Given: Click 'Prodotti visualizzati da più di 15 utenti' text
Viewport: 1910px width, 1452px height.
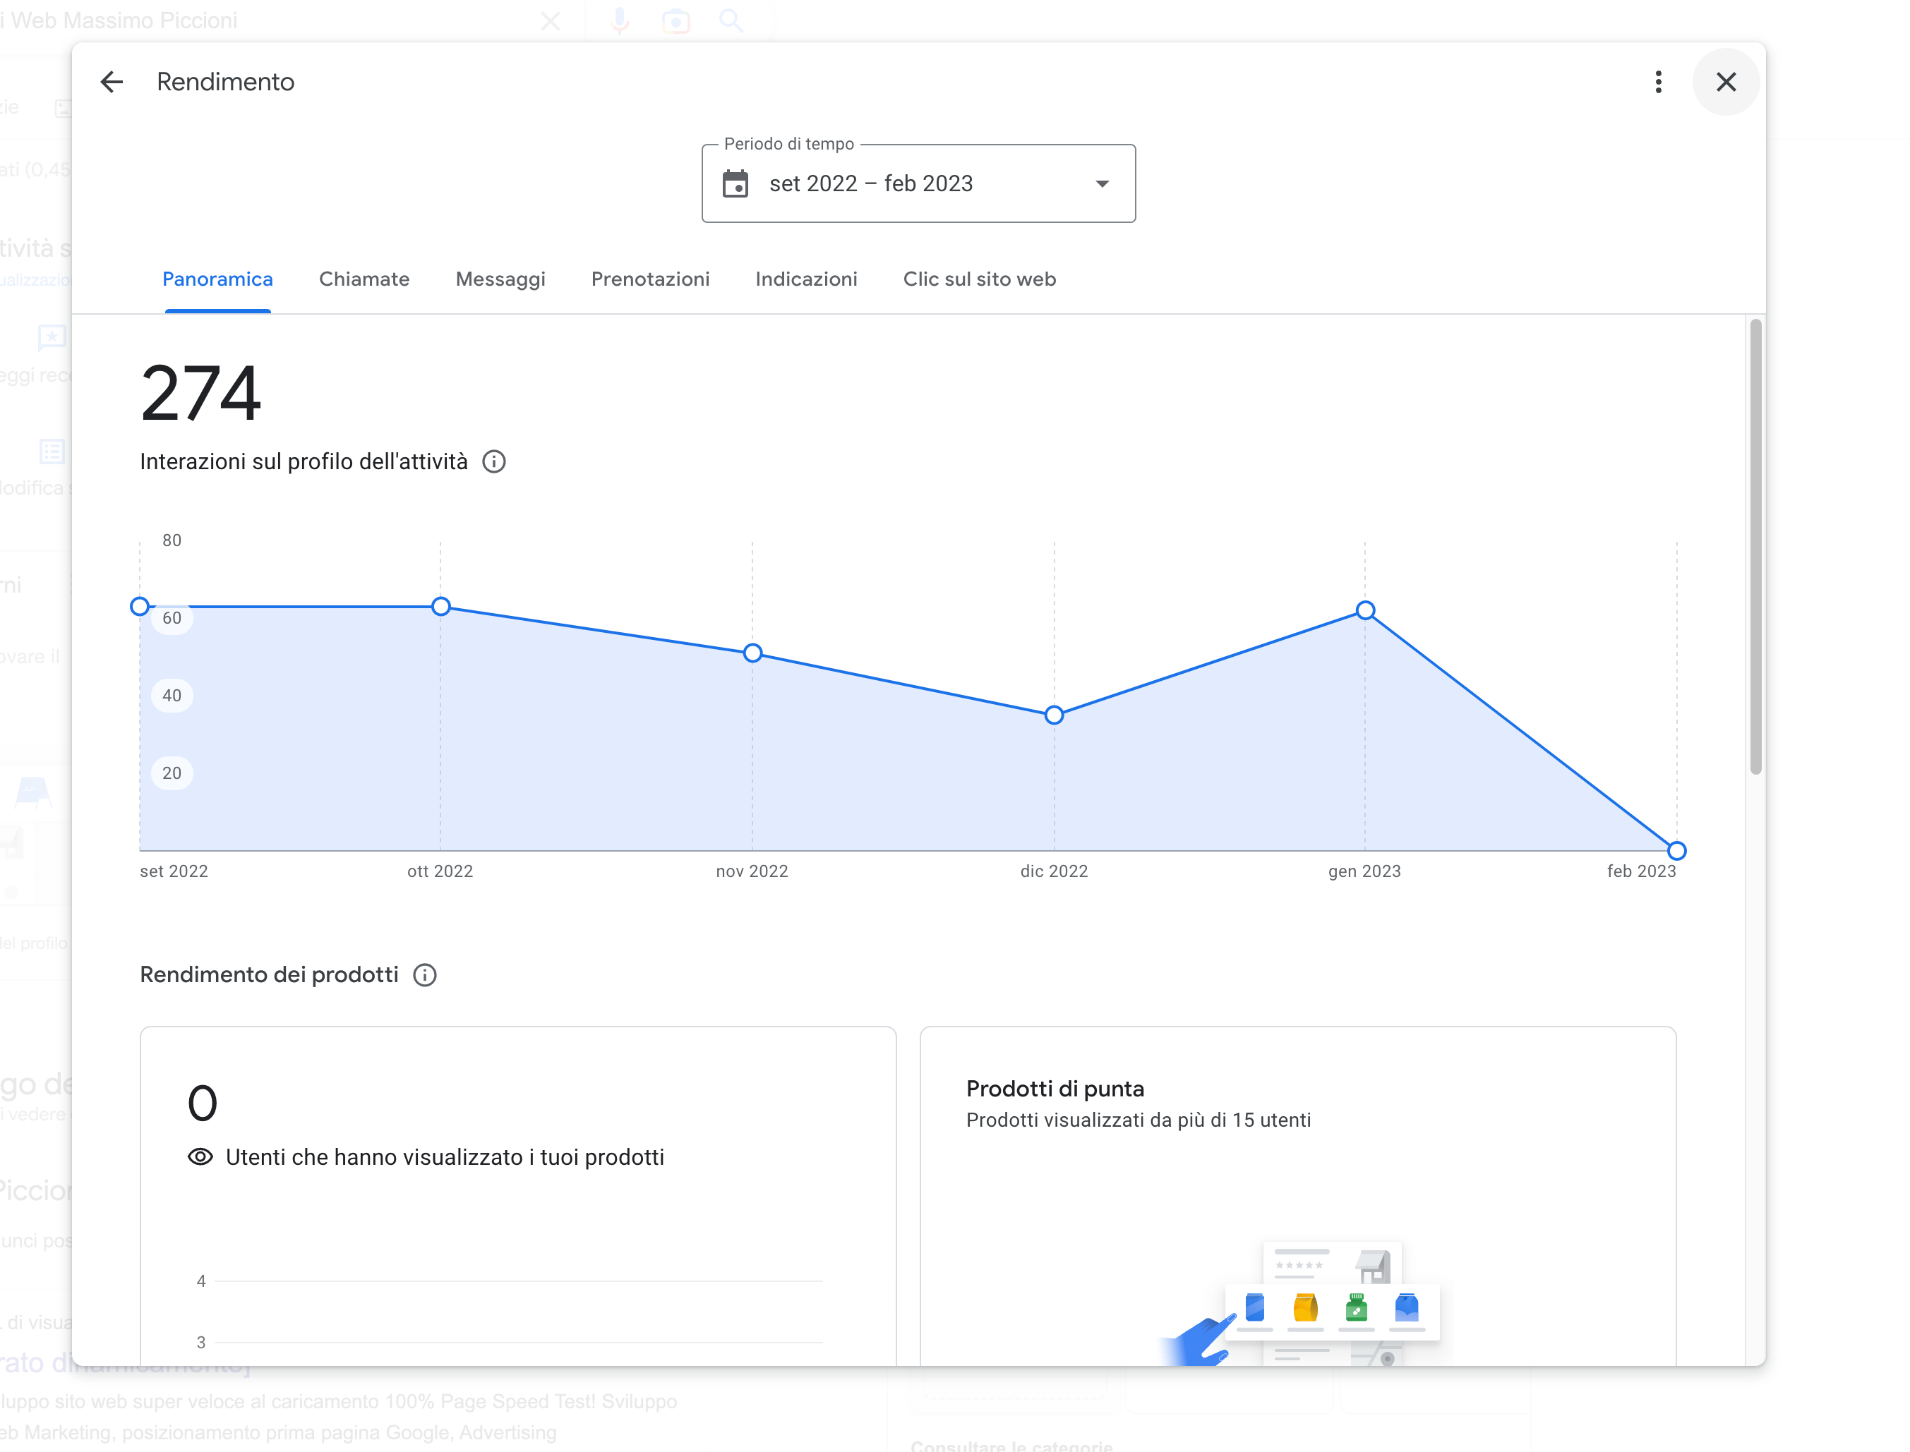Looking at the screenshot, I should coord(1138,1120).
